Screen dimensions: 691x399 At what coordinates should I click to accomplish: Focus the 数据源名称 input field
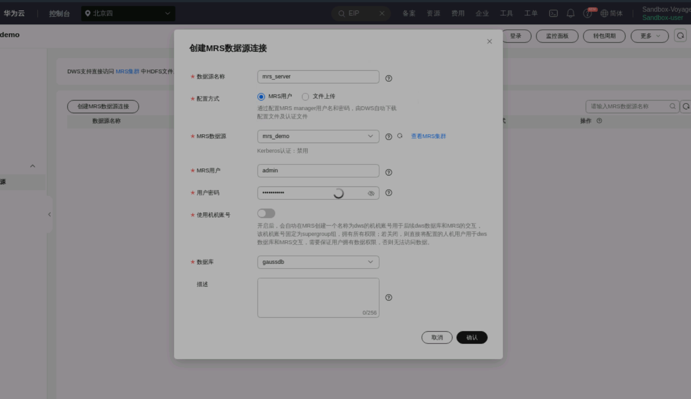tap(318, 77)
